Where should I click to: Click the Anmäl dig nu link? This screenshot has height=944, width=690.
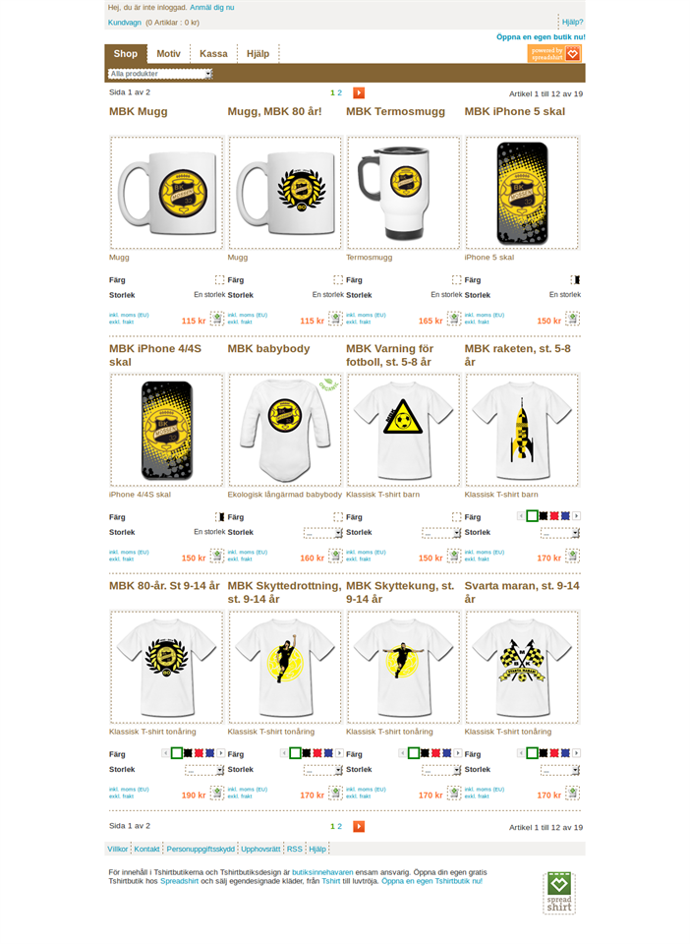pos(211,7)
